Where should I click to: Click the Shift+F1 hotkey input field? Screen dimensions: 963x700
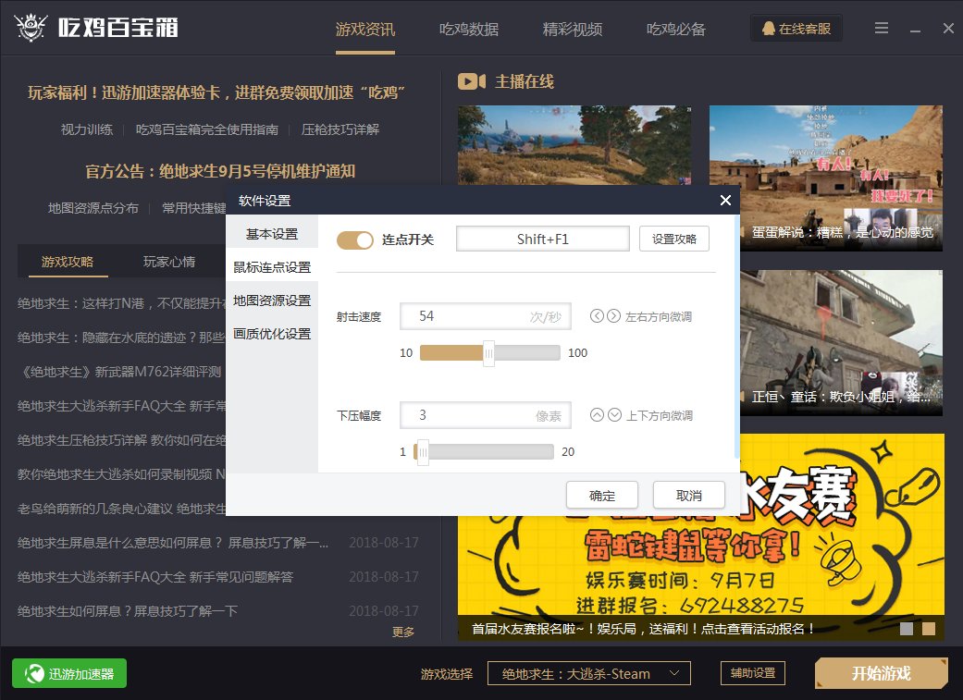(x=542, y=239)
